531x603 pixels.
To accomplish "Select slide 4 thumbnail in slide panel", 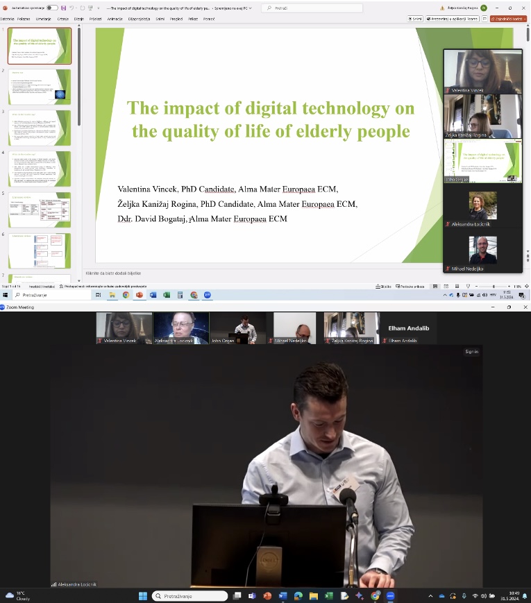I will tap(40, 169).
